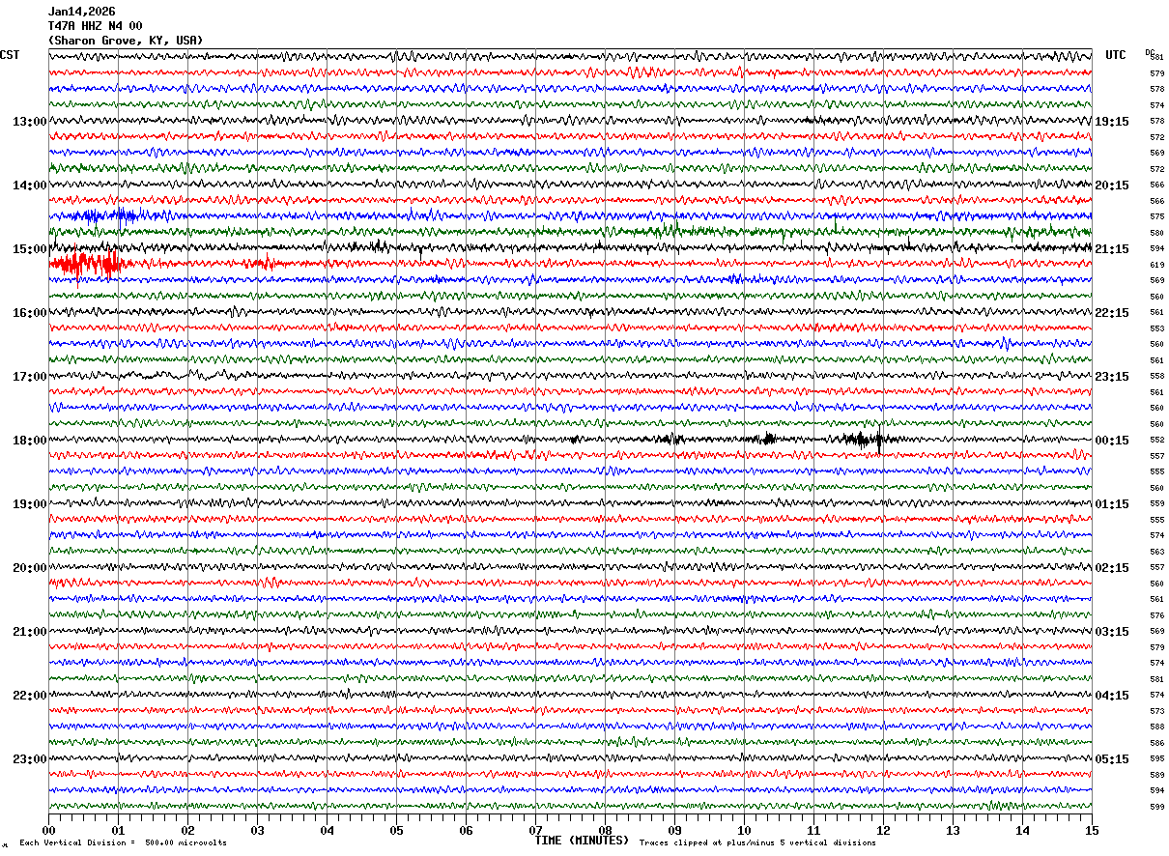Screen dimensions: 1169x856
Task: Click the 04:15 UTC time label
Action: [x=1112, y=696]
